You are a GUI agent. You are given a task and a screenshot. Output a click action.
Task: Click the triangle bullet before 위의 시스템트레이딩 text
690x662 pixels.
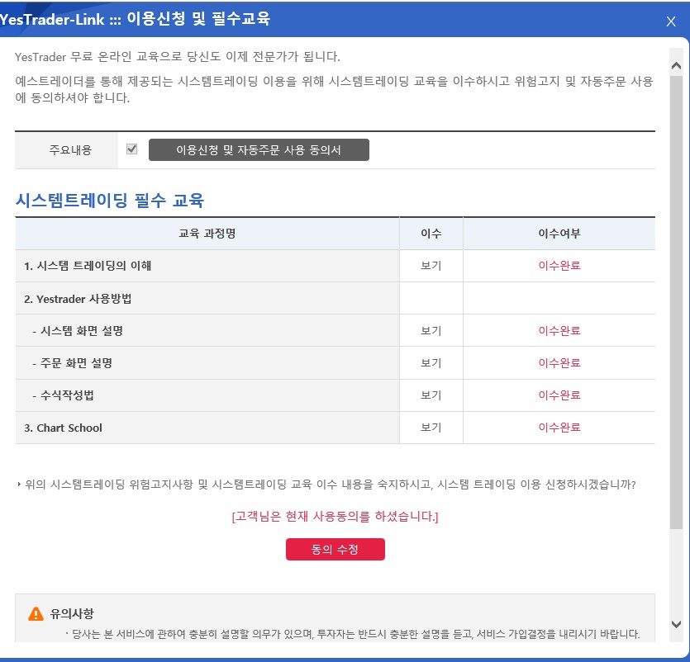coord(19,485)
